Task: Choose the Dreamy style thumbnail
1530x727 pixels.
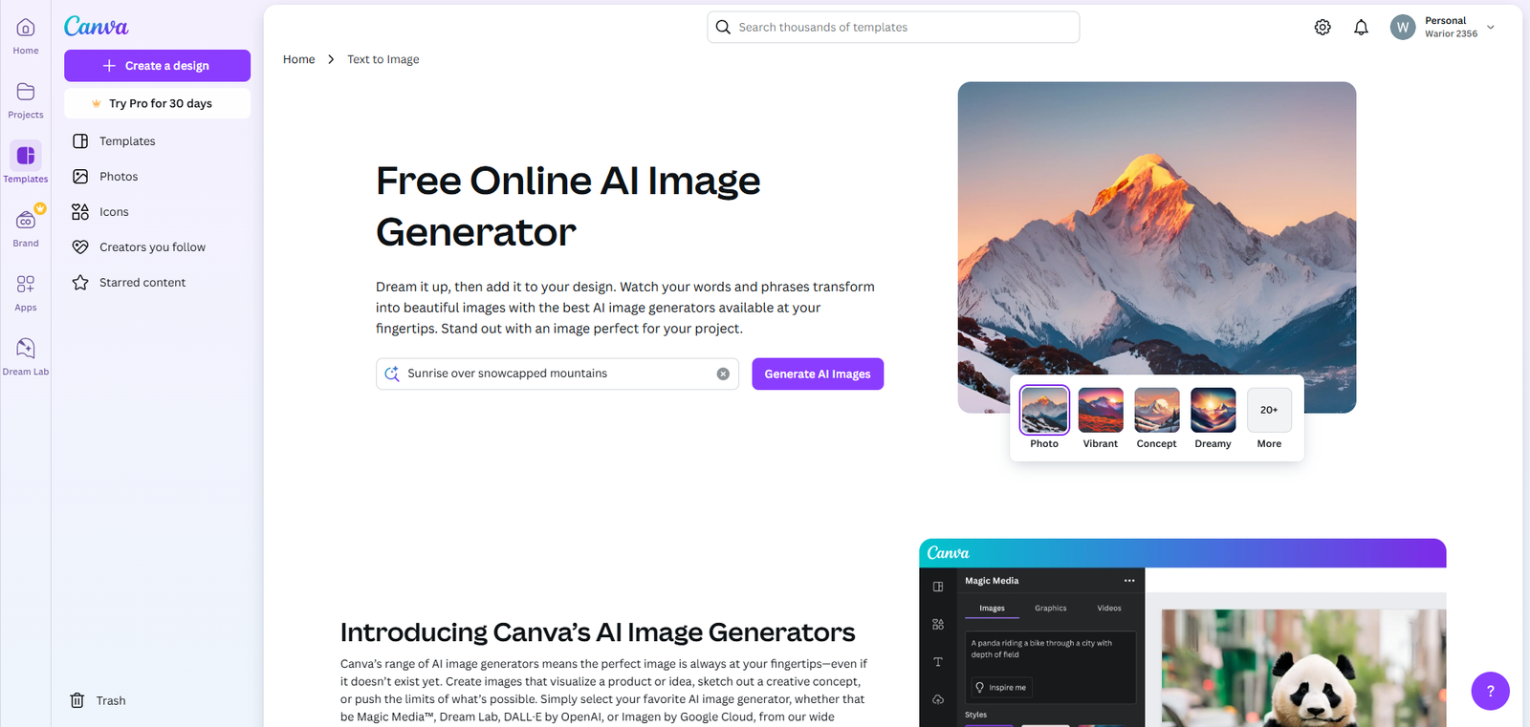Action: [x=1213, y=411]
